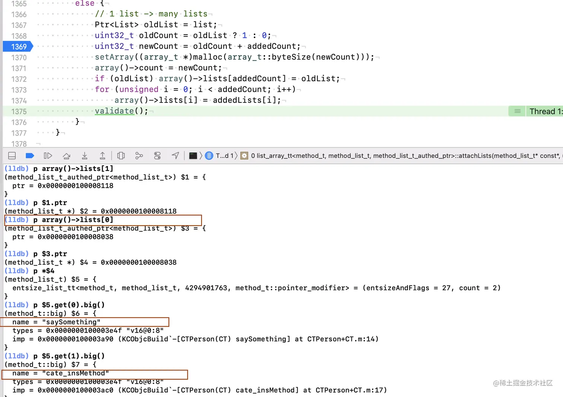Hide the debug area with the panel icon
Screen dimensions: 563x397
[12, 156]
